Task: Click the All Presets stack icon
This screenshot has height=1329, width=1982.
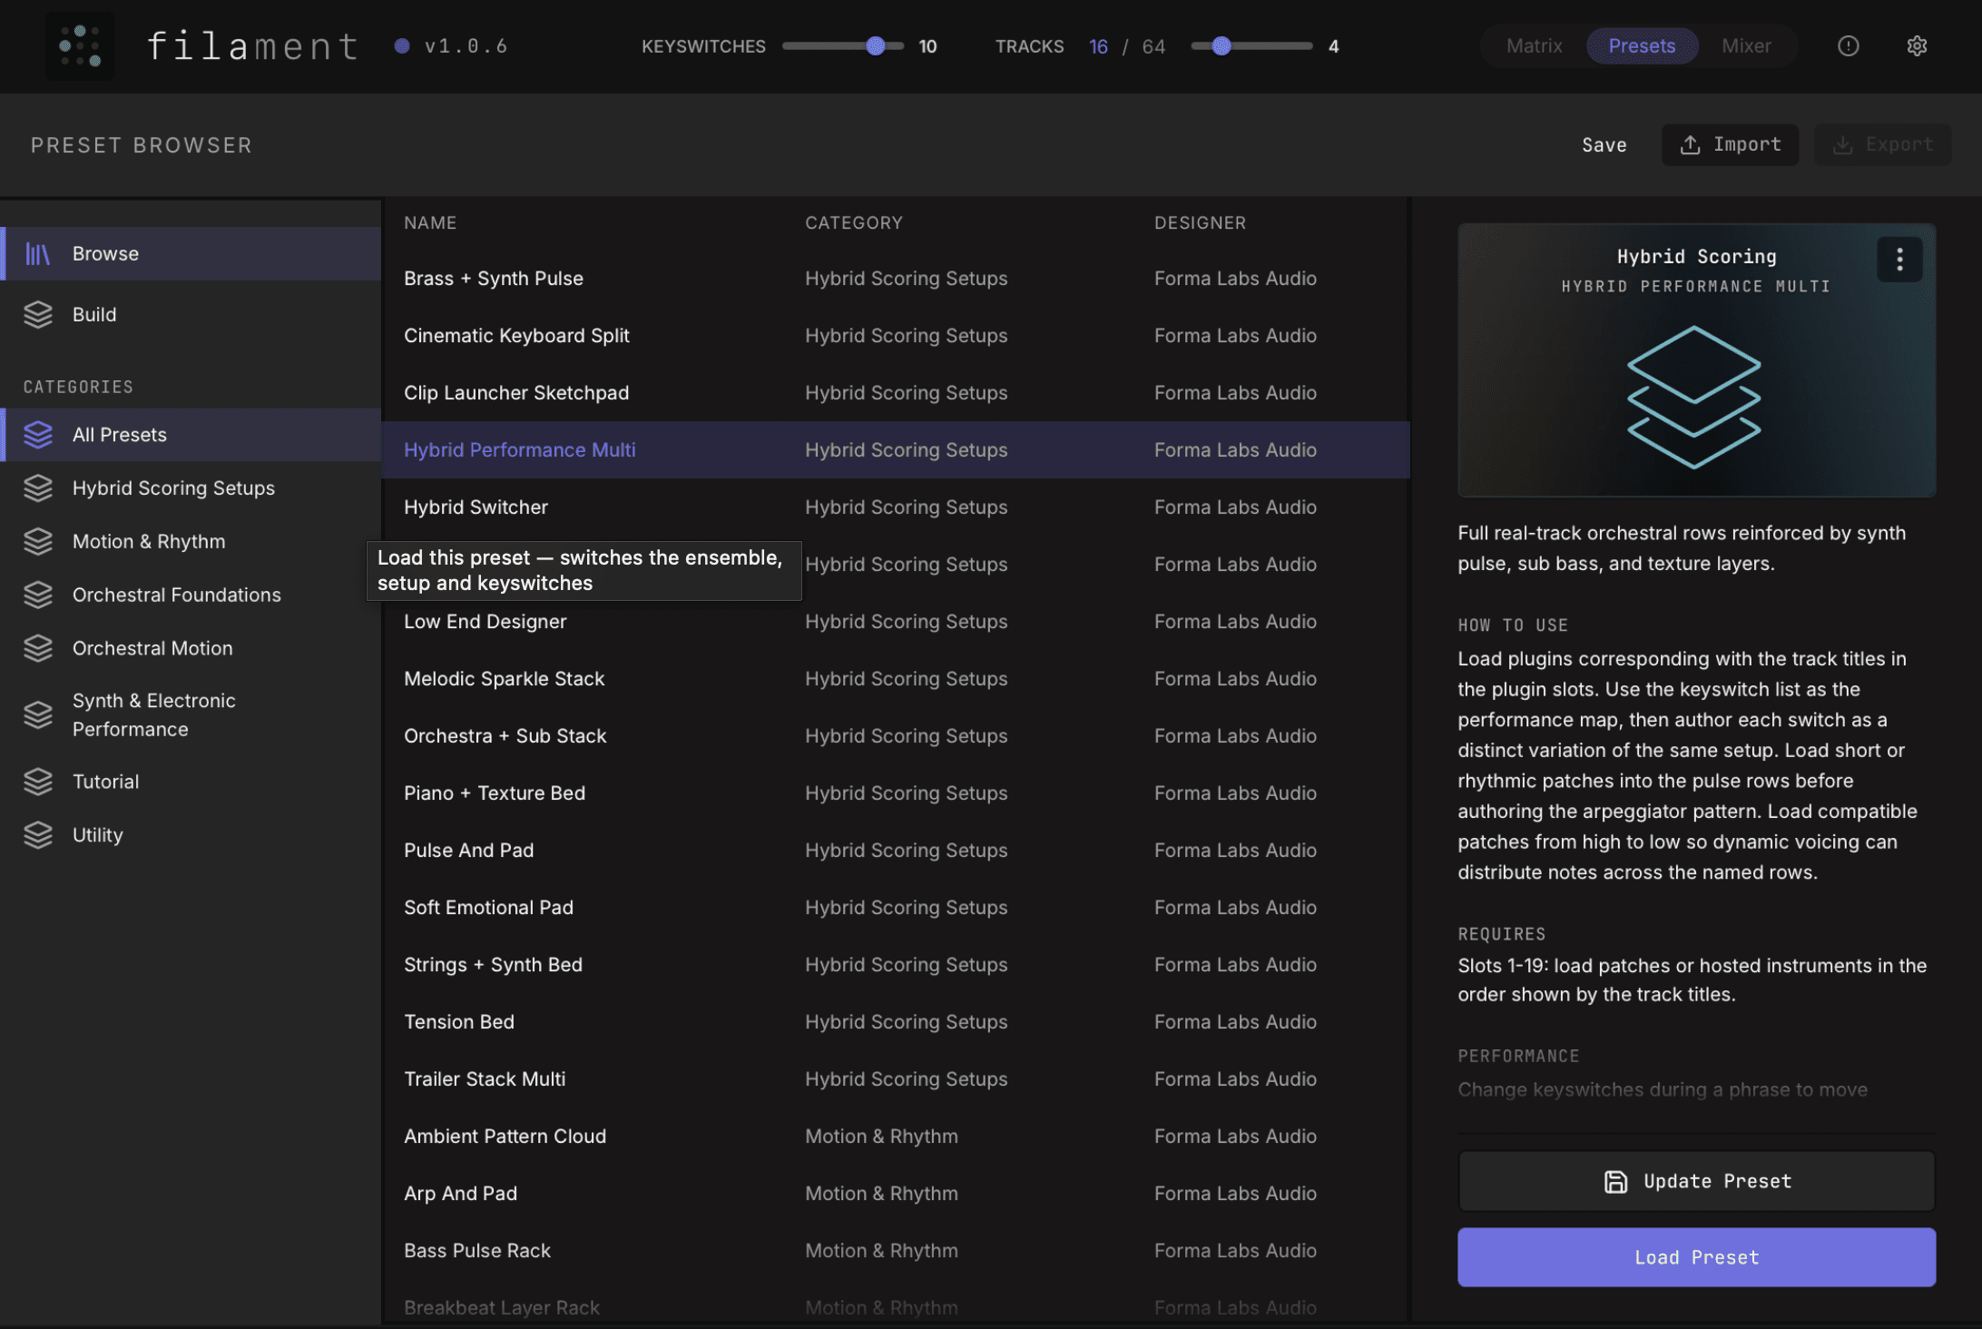Action: [x=38, y=435]
